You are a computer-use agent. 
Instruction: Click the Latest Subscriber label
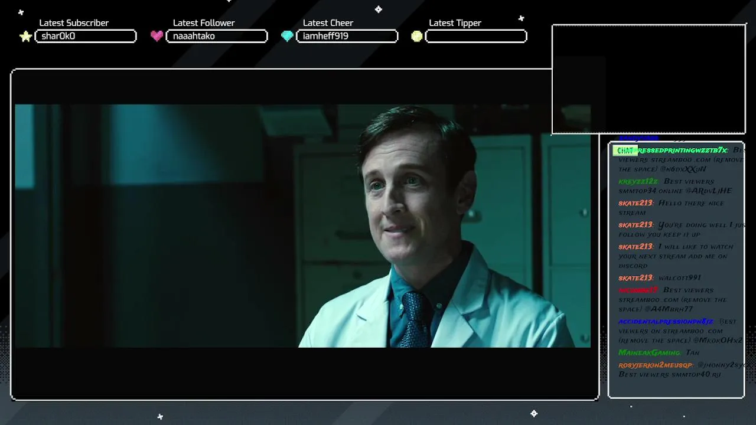tap(74, 23)
